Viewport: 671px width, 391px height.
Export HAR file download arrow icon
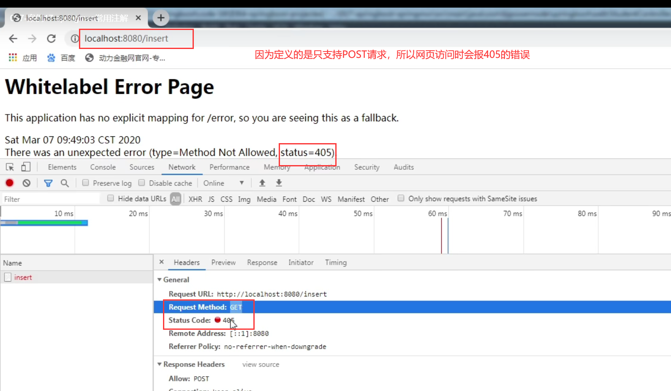point(279,183)
